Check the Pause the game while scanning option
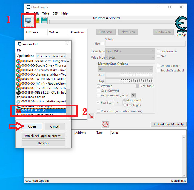 pos(99,111)
